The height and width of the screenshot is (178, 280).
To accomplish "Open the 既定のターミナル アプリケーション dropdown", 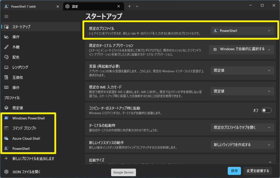I will [241, 49].
